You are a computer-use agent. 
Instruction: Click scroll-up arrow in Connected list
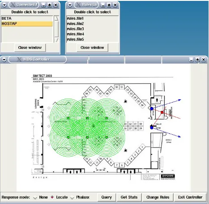pyautogui.click(x=56, y=18)
